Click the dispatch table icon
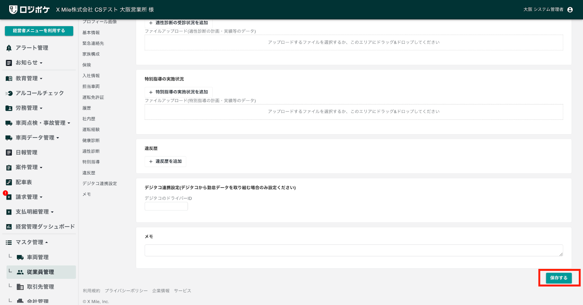 coord(9,182)
